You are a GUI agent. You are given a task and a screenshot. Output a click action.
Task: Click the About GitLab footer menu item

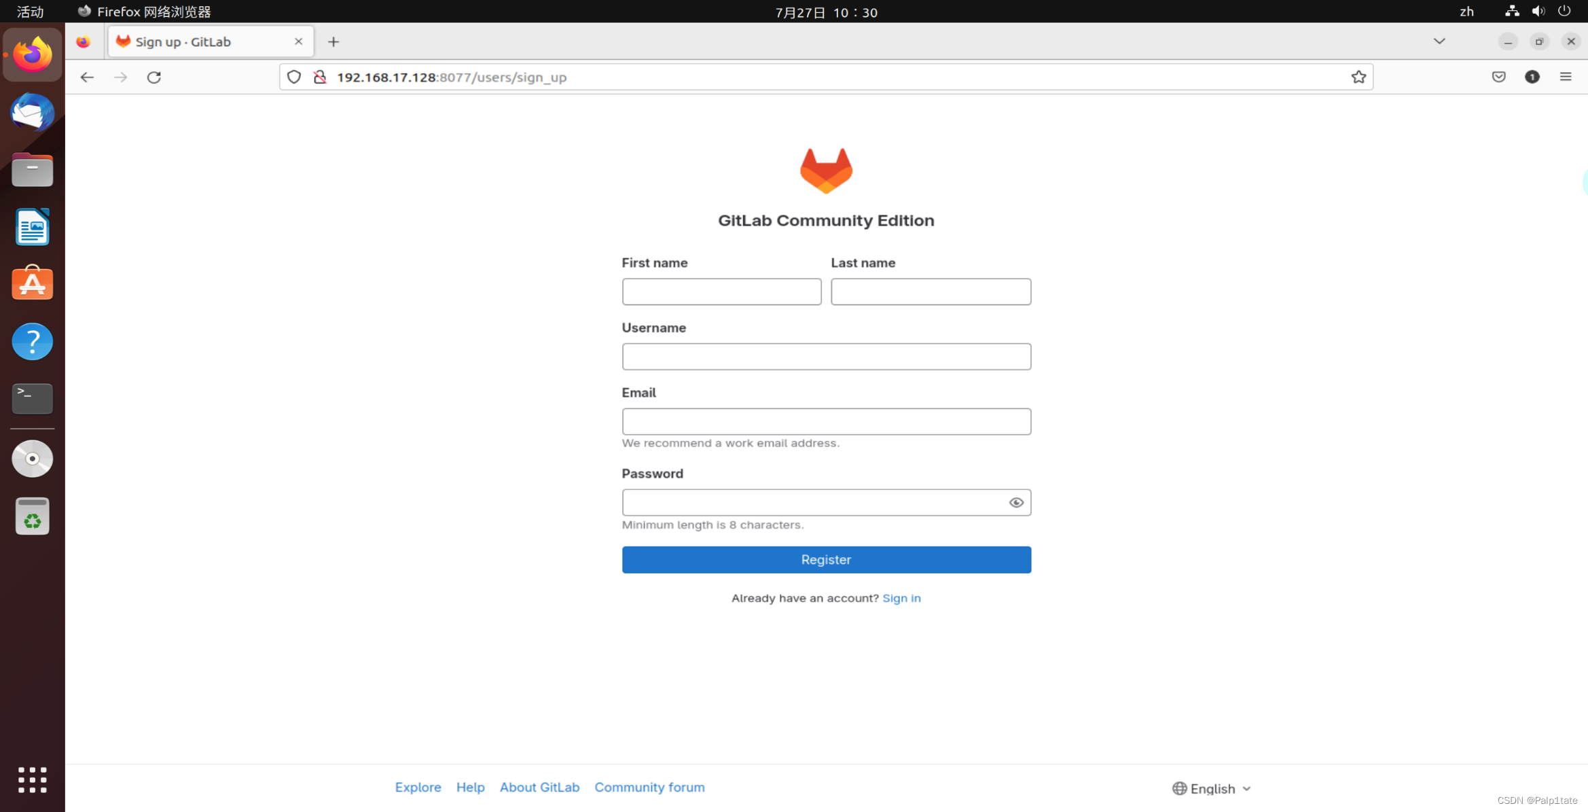coord(539,786)
